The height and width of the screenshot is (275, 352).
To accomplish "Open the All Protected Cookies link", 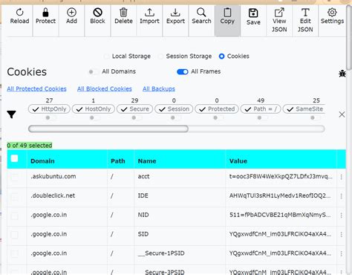I will click(36, 88).
